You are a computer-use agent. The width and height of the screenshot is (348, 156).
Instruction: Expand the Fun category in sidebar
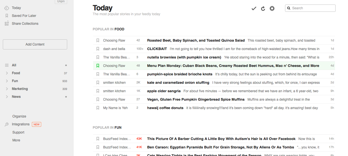(x=7, y=81)
